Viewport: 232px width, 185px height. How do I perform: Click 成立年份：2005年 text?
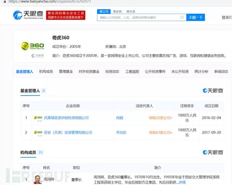point(67,47)
